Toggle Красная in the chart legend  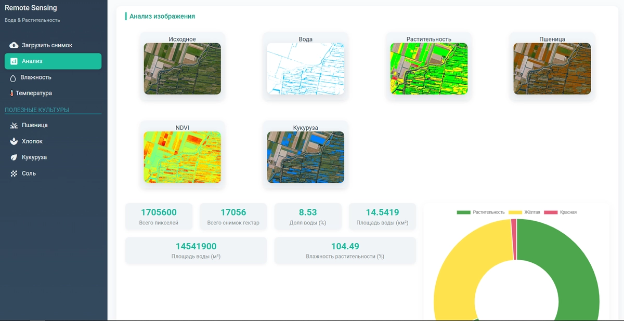point(561,212)
